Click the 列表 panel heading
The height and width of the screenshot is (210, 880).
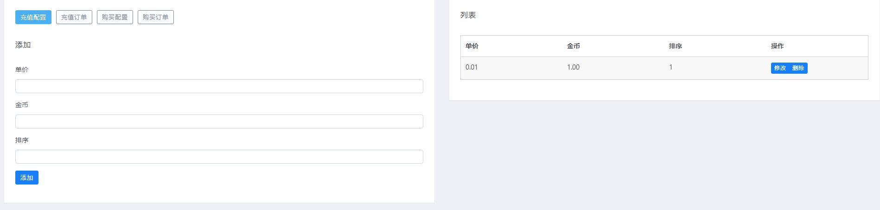(x=468, y=15)
